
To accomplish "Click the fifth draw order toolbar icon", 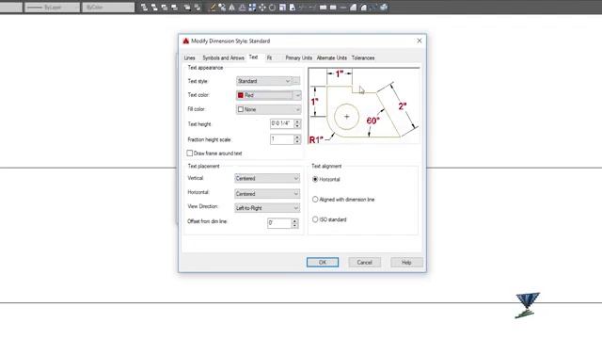I will pyautogui.click(x=187, y=8).
